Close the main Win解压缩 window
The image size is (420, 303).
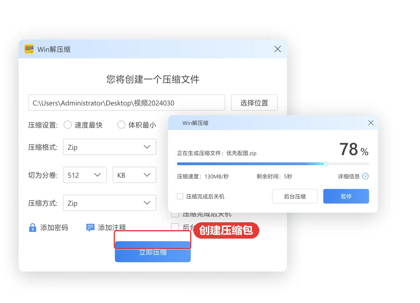[278, 49]
